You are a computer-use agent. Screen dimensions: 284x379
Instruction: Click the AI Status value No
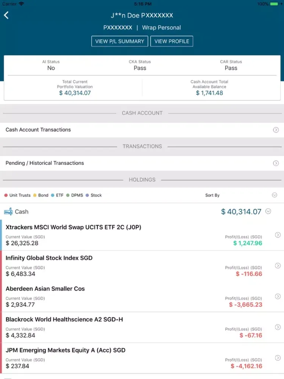click(x=51, y=68)
